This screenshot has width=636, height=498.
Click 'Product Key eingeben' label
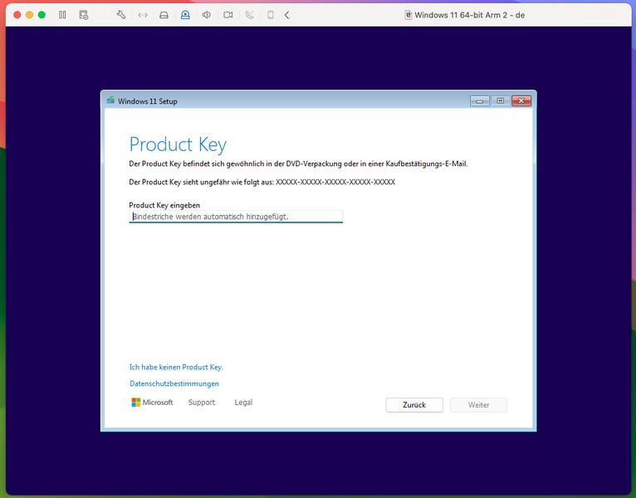164,205
